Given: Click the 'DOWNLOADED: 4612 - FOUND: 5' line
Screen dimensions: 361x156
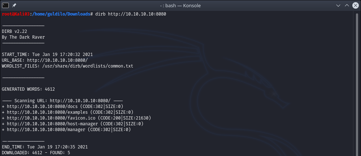Looking at the screenshot, I should (36, 152).
